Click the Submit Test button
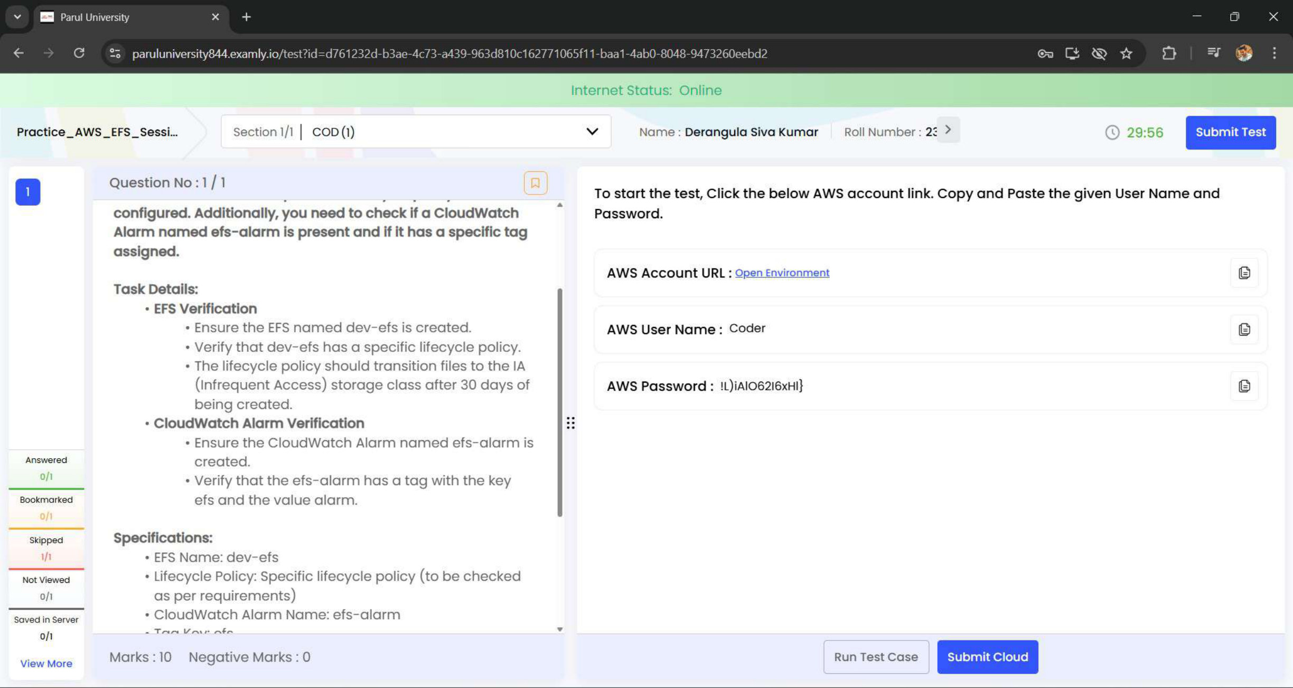The width and height of the screenshot is (1293, 688). [1230, 132]
